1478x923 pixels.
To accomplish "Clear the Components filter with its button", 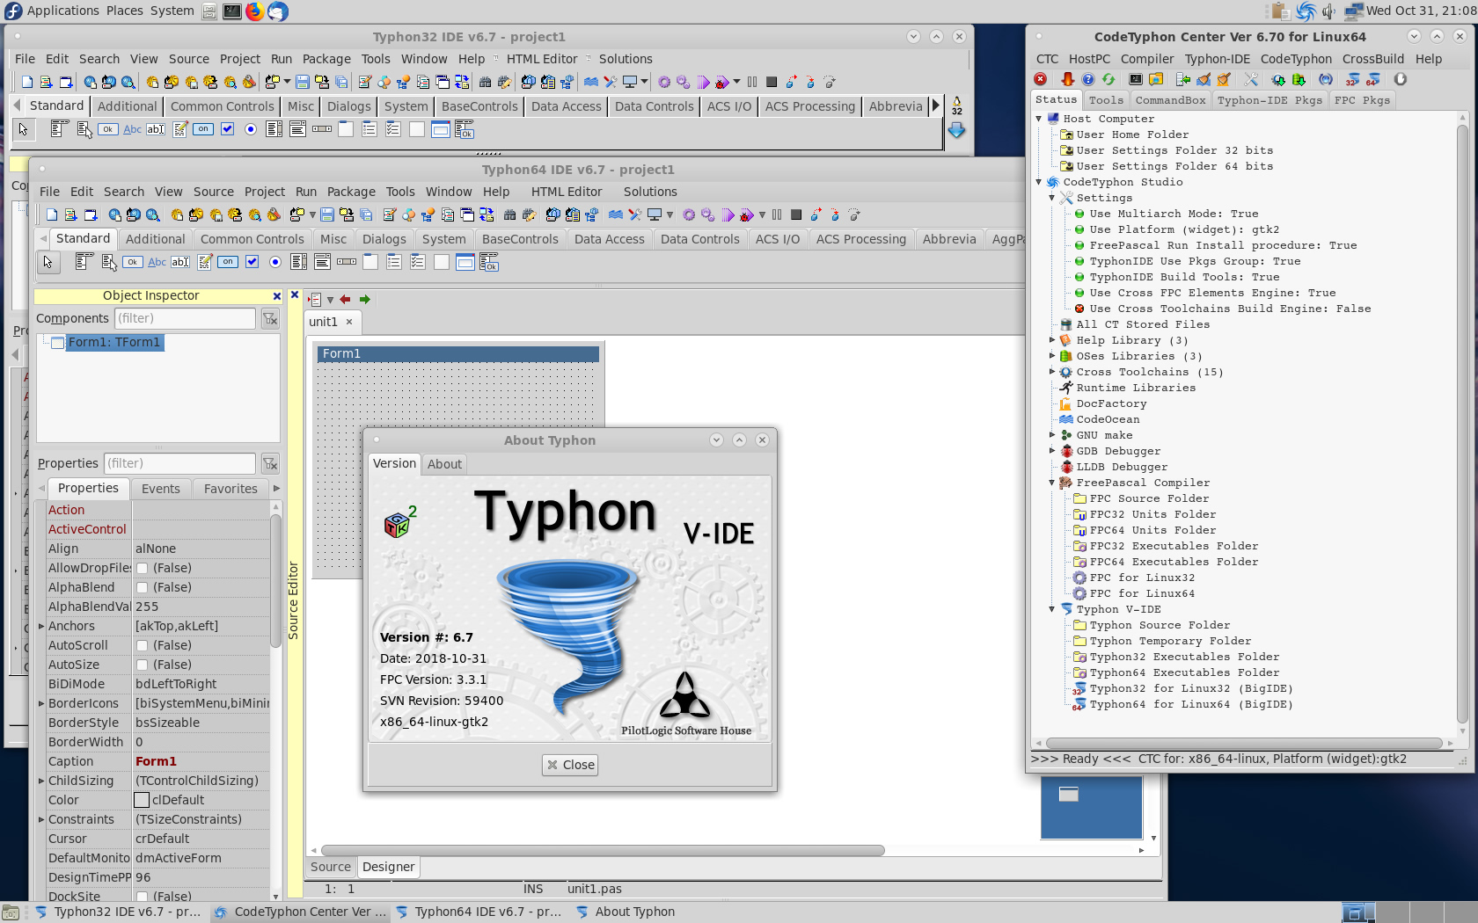I will [270, 318].
